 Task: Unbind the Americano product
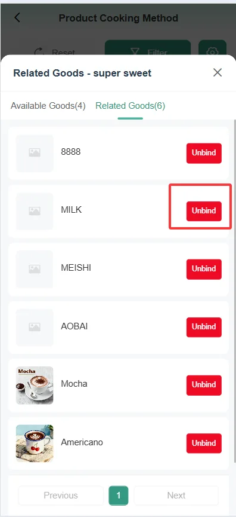tap(204, 443)
